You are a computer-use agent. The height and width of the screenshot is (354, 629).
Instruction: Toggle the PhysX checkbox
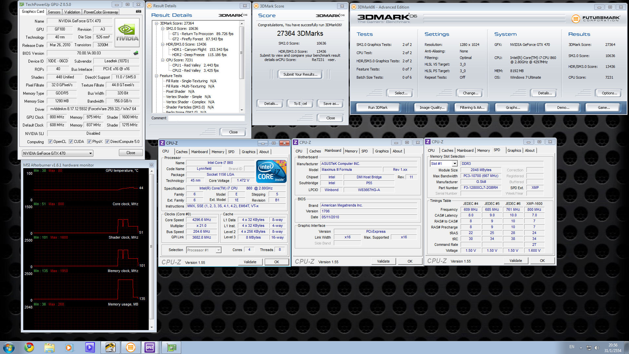pos(89,142)
